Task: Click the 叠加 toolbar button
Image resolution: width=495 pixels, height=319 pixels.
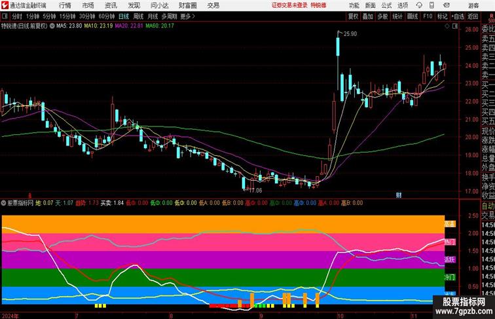Action: pyautogui.click(x=367, y=16)
